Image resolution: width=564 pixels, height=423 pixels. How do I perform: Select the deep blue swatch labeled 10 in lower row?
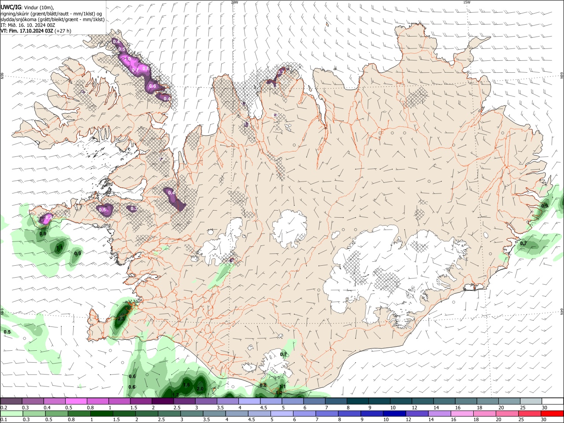394,413
